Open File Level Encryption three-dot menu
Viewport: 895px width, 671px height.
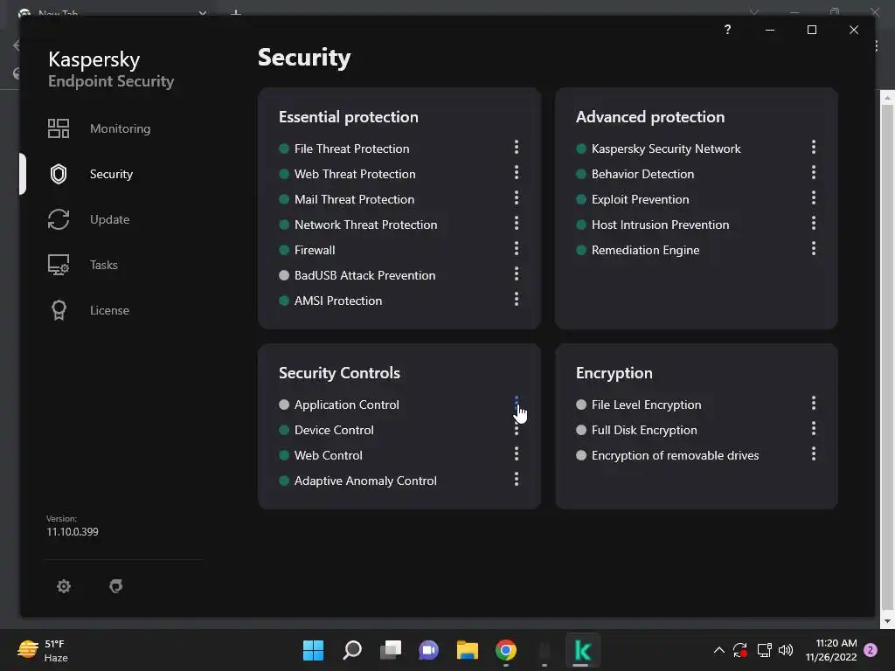pyautogui.click(x=814, y=404)
